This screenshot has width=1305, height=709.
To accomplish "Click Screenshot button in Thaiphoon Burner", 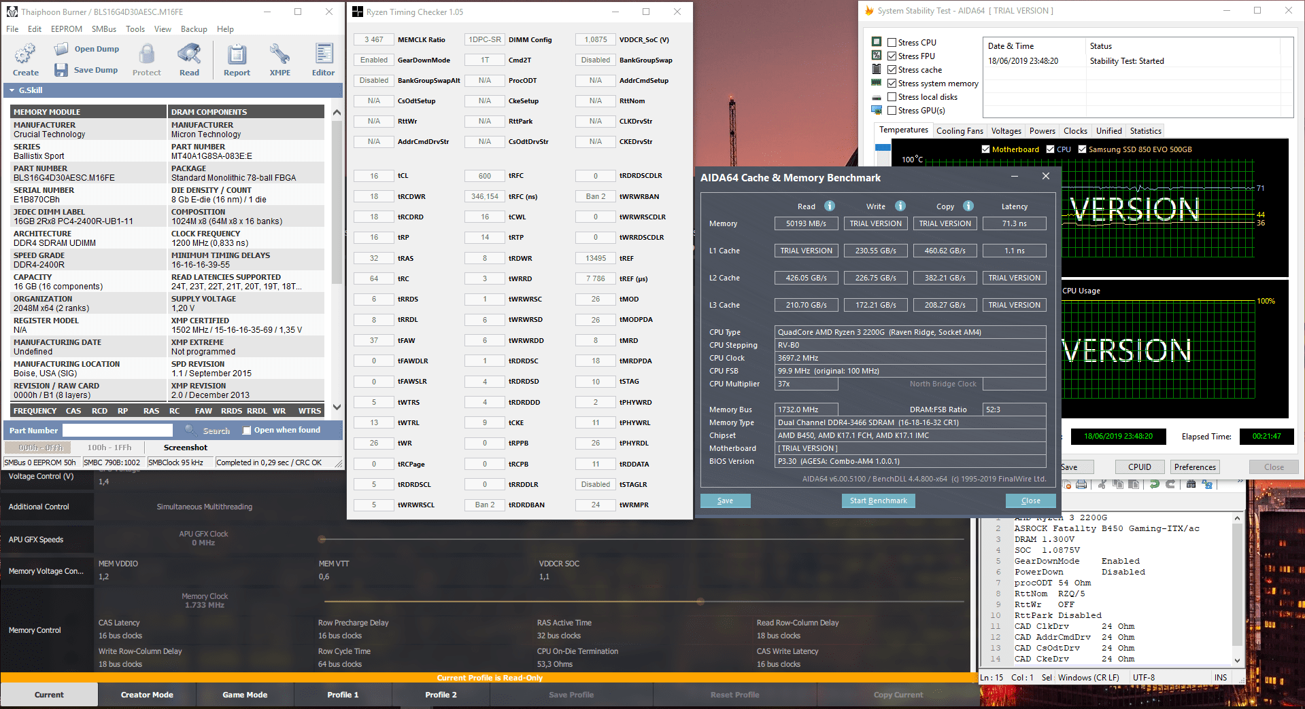I will 186,448.
